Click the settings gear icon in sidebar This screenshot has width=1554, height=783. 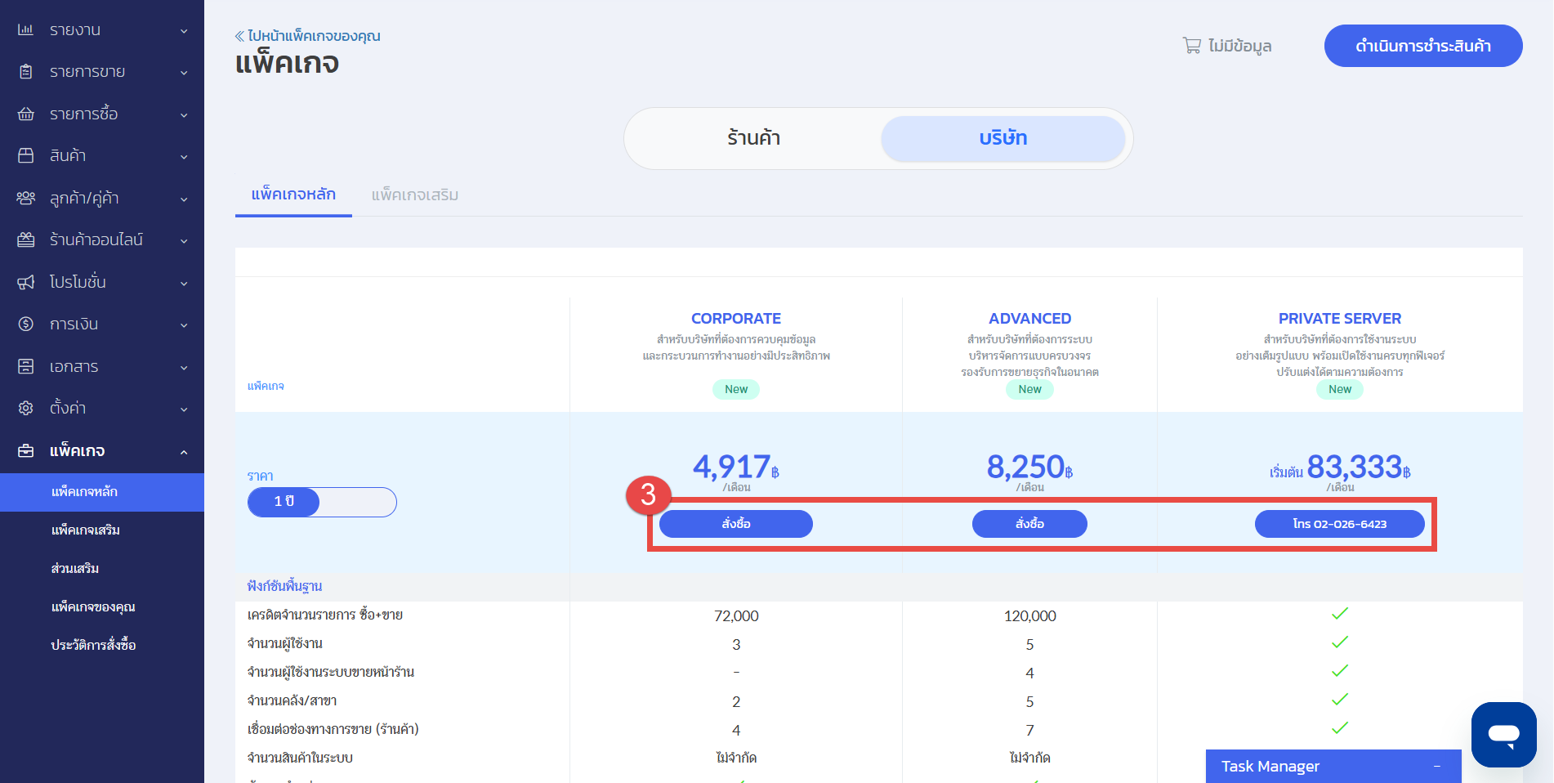point(25,408)
